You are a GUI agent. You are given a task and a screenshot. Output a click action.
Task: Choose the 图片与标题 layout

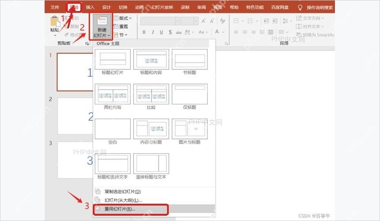190,132
